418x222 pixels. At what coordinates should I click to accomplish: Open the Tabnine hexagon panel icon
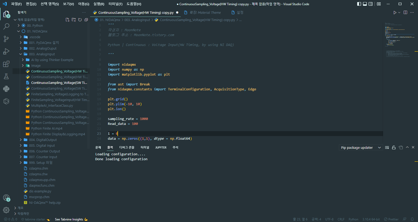6,101
